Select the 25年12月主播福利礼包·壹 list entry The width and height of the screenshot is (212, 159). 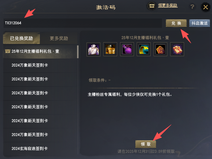(40, 51)
